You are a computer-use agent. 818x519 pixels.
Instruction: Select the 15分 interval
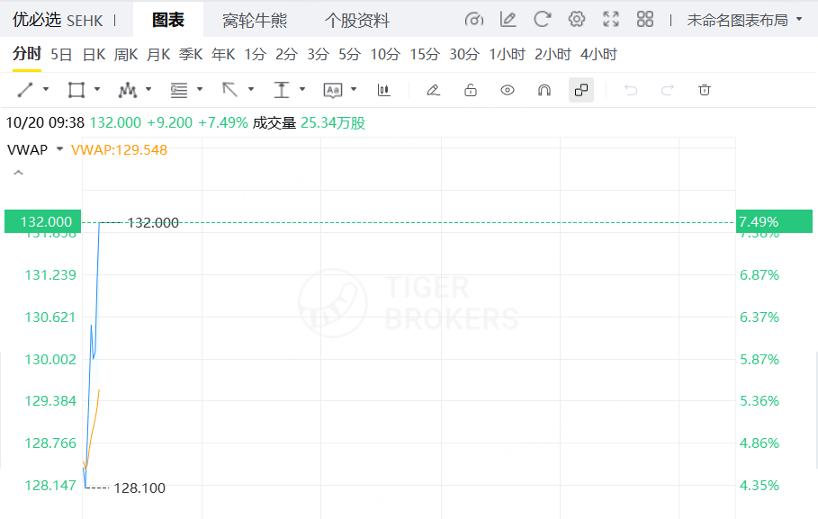coord(425,54)
